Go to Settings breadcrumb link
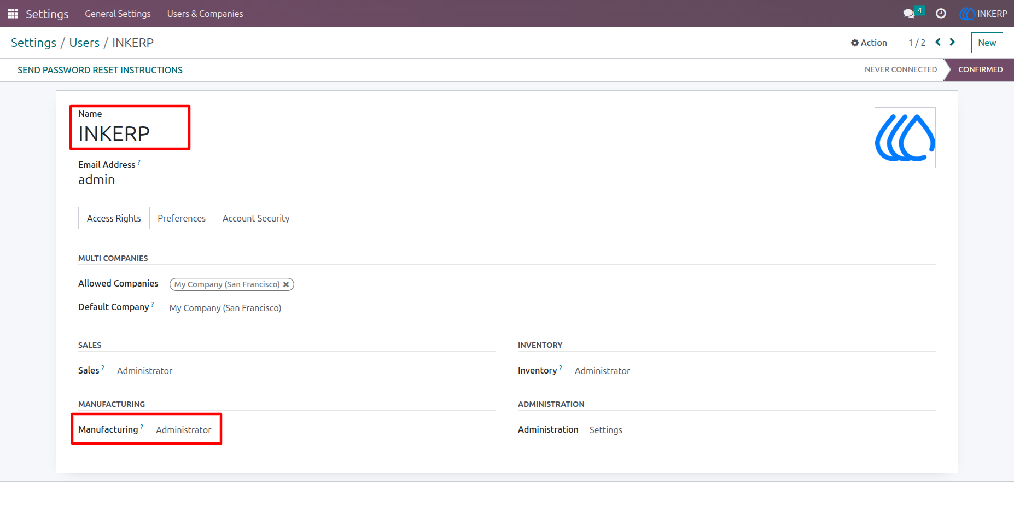Viewport: 1014px width, 507px height. [x=33, y=43]
